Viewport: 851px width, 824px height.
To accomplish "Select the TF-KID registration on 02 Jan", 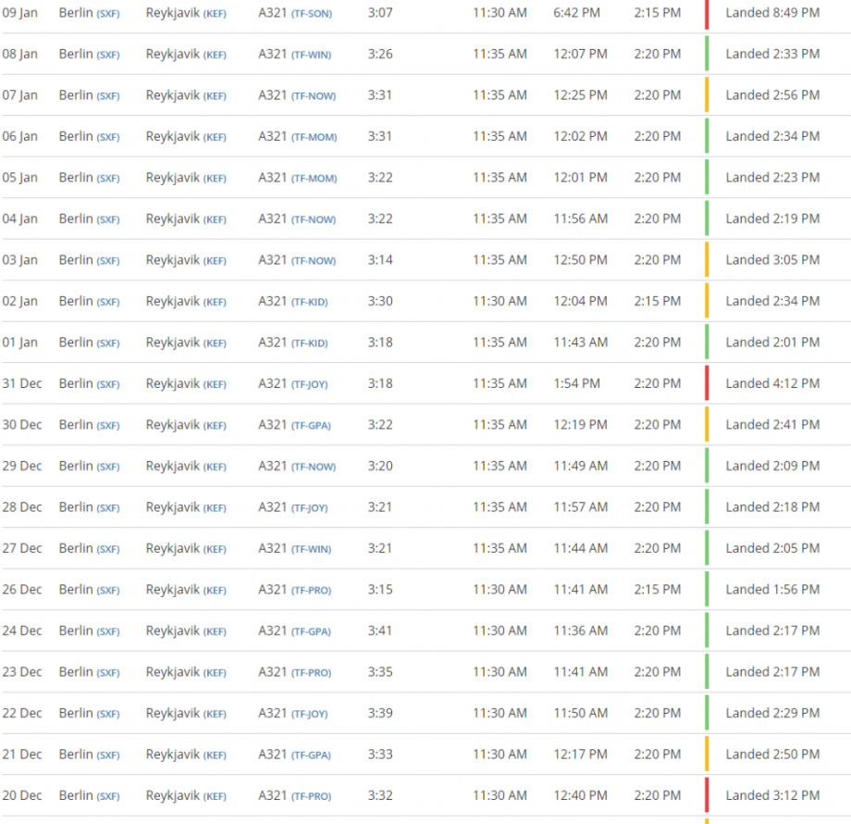I will (309, 302).
